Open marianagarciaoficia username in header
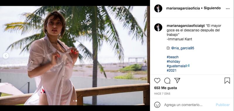Image resolution: width=234 pixels, height=111 pixels. (183, 8)
